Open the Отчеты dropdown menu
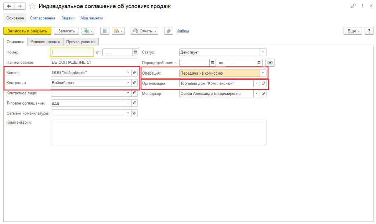 coord(144,31)
